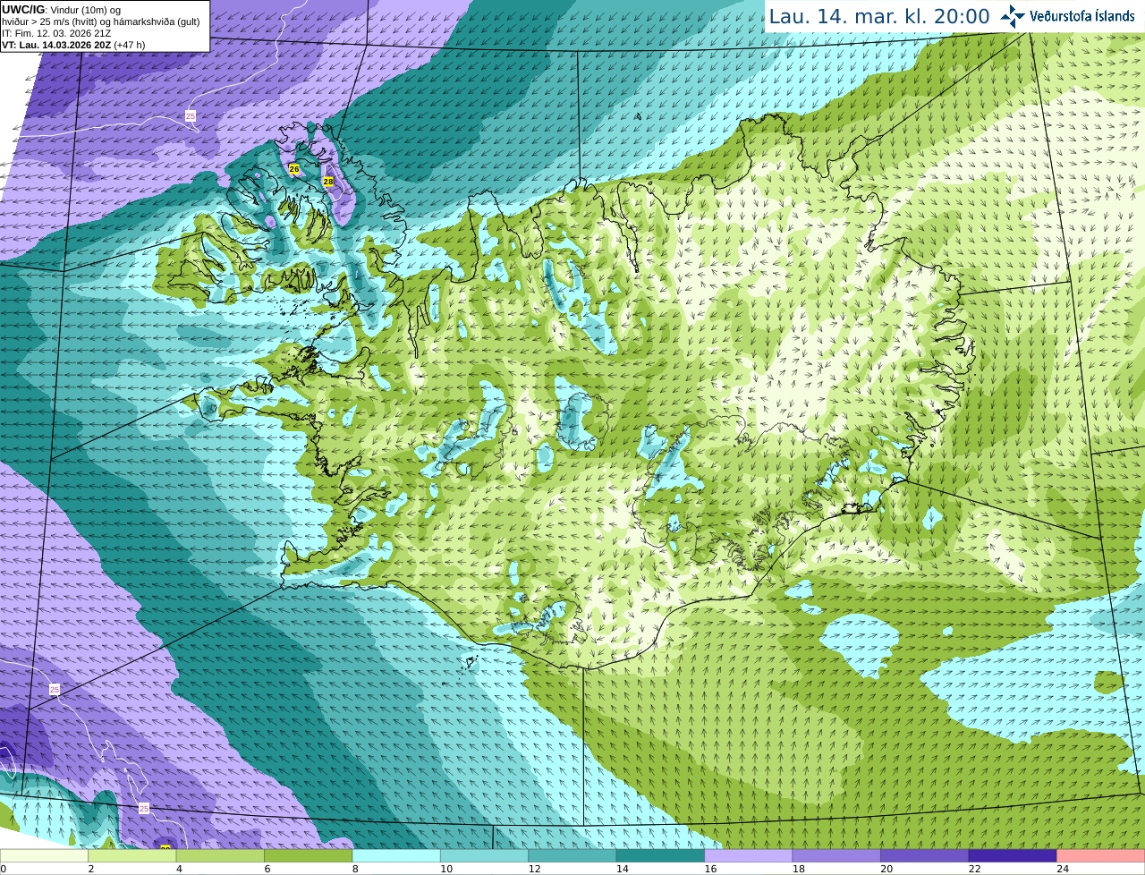Screen dimensions: 1145x875
Task: Click the scale value 4
Action: (x=179, y=869)
